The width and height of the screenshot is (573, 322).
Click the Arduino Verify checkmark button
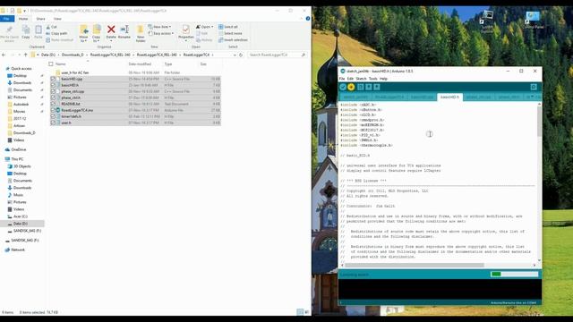[343, 87]
